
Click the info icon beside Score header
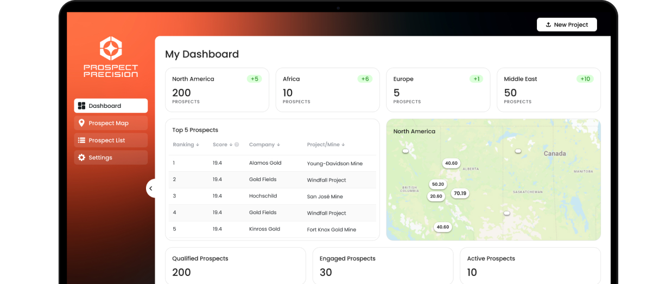pos(237,145)
